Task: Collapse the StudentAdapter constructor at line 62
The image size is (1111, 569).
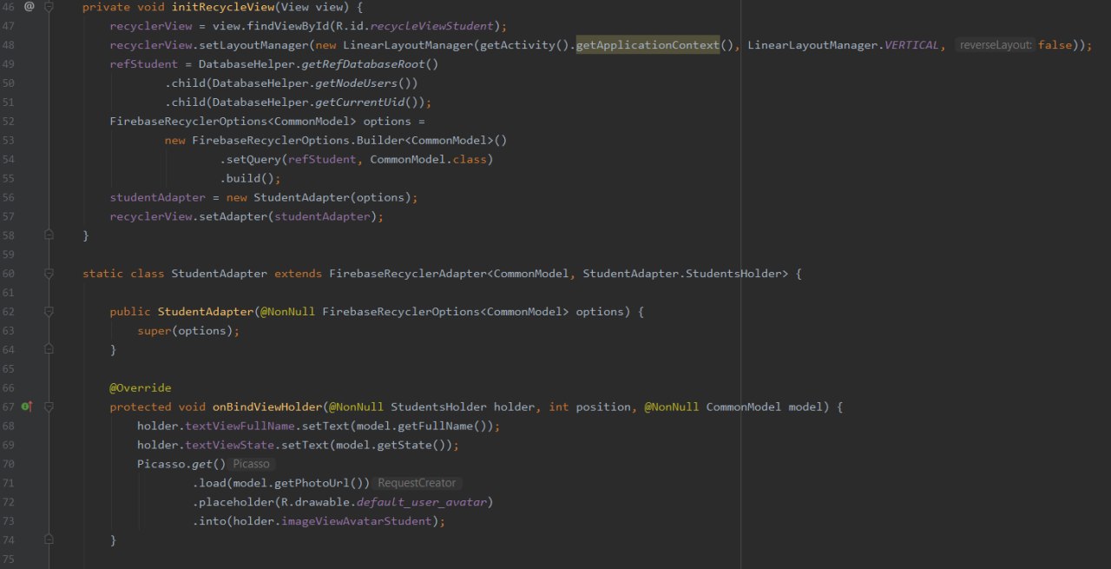Action: coord(49,311)
